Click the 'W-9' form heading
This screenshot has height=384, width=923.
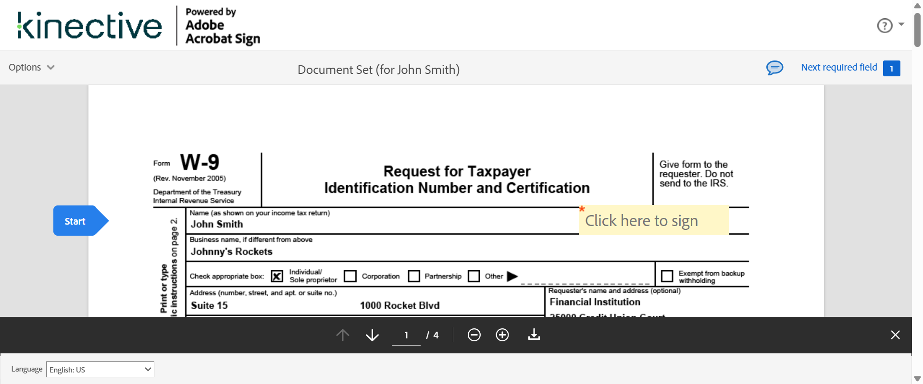[x=200, y=162]
